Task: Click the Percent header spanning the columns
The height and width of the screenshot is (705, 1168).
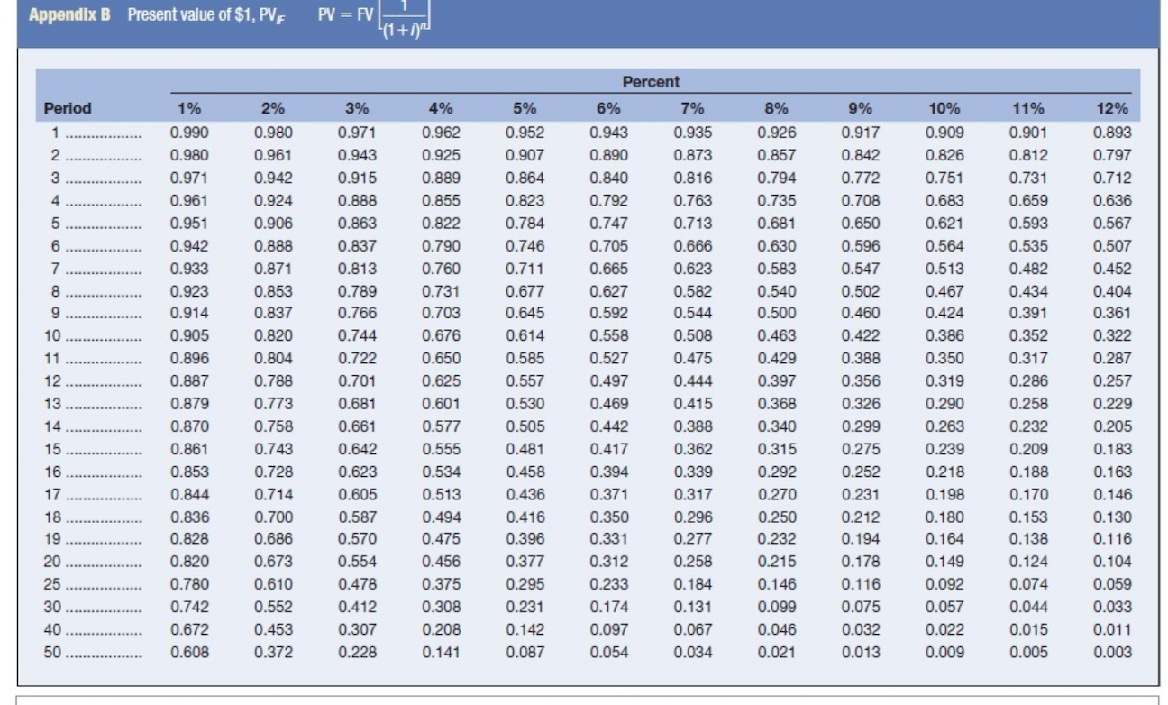Action: point(651,81)
